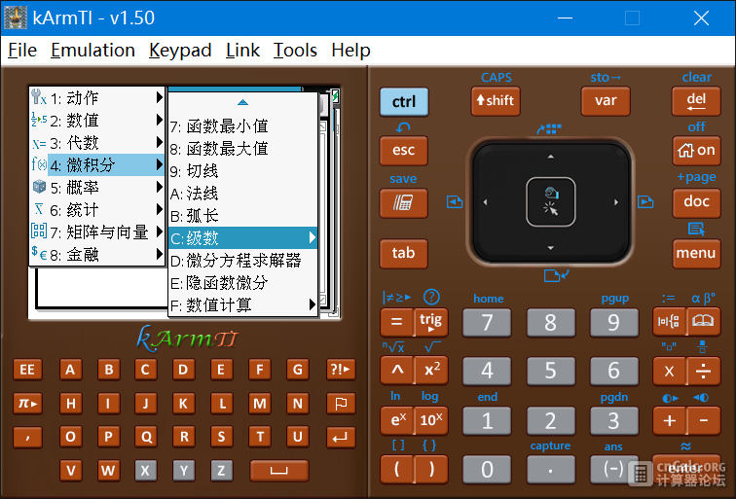Click the caret exponent key
The image size is (736, 499).
(x=397, y=370)
